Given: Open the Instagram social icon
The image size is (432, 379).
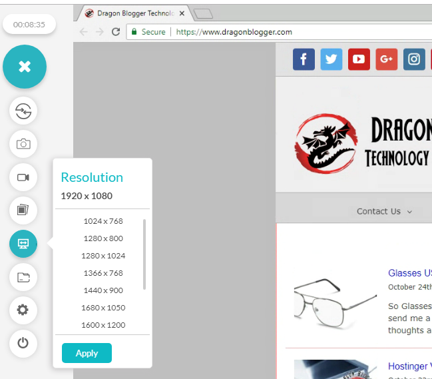Looking at the screenshot, I should 414,59.
